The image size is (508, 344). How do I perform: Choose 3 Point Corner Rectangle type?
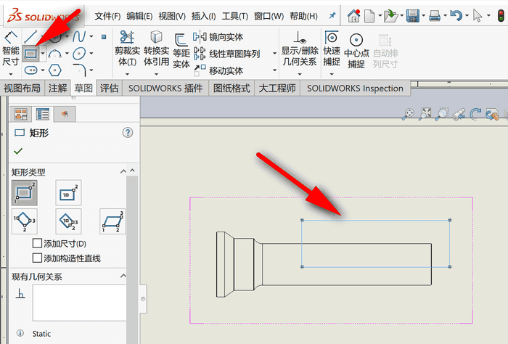24,221
